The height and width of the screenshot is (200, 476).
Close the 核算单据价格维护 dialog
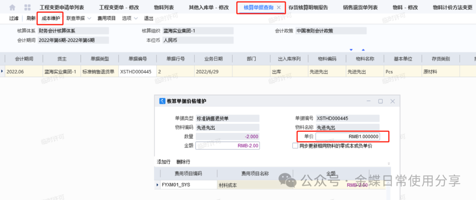pyautogui.click(x=392, y=101)
